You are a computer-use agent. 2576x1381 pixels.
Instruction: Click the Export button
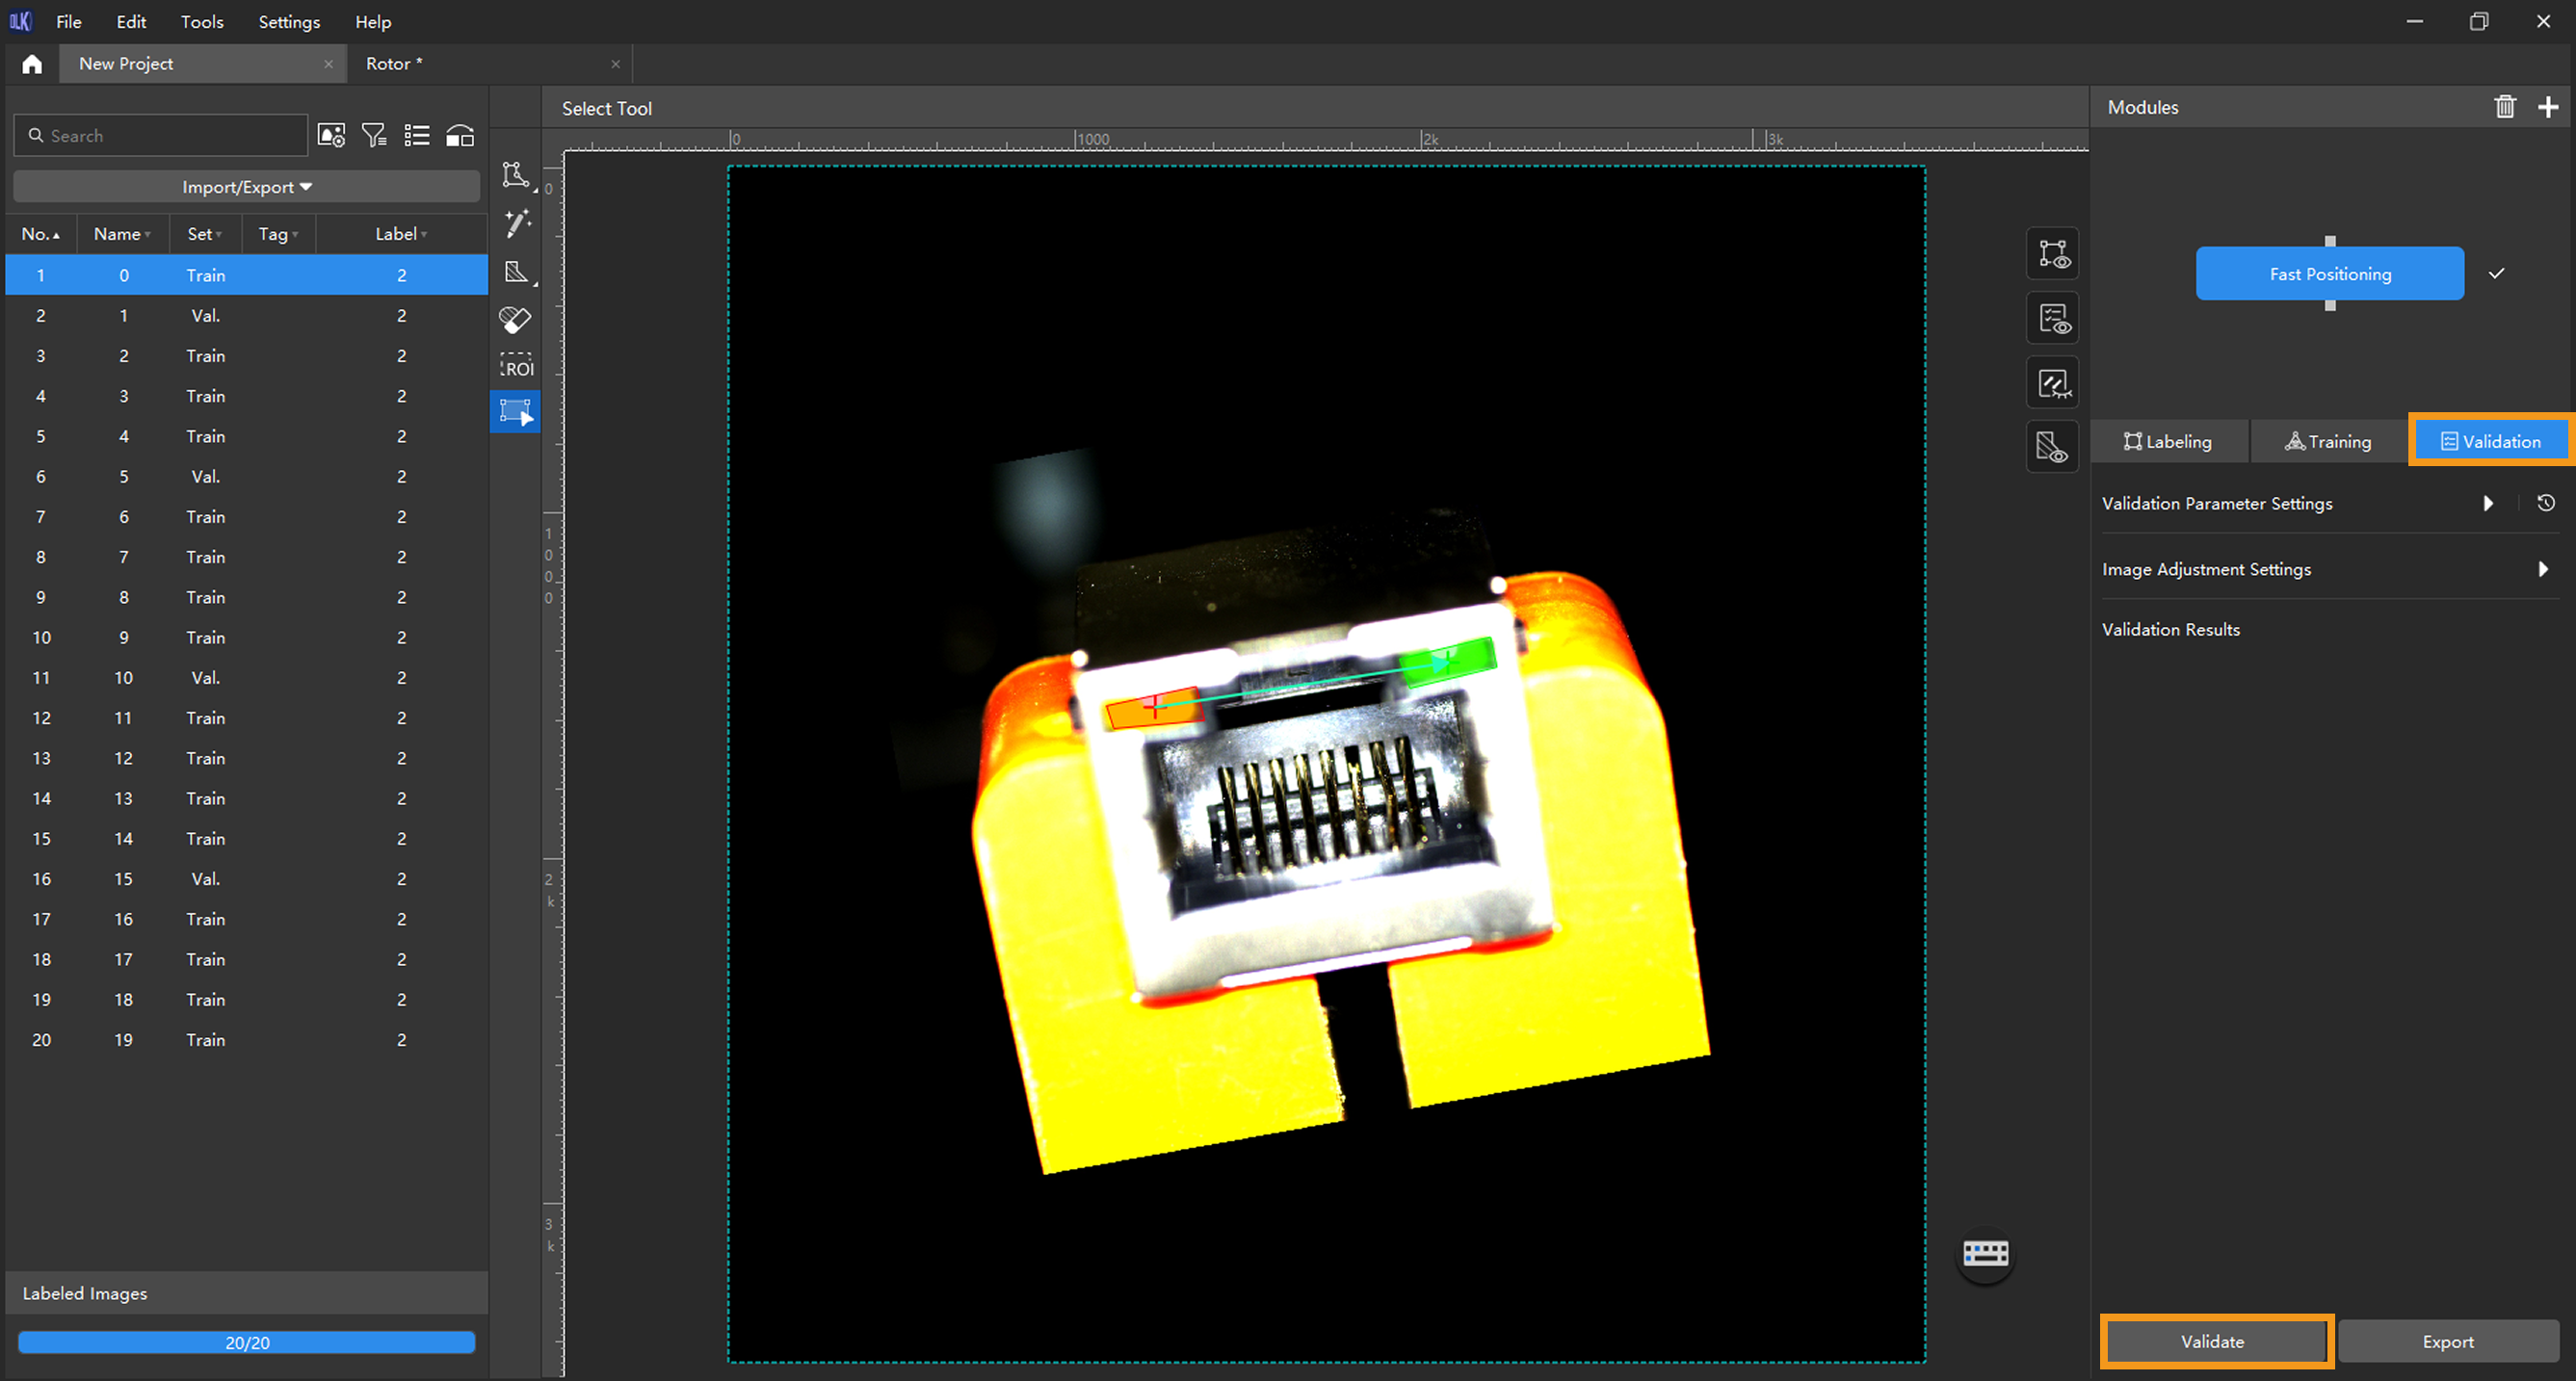pyautogui.click(x=2447, y=1341)
